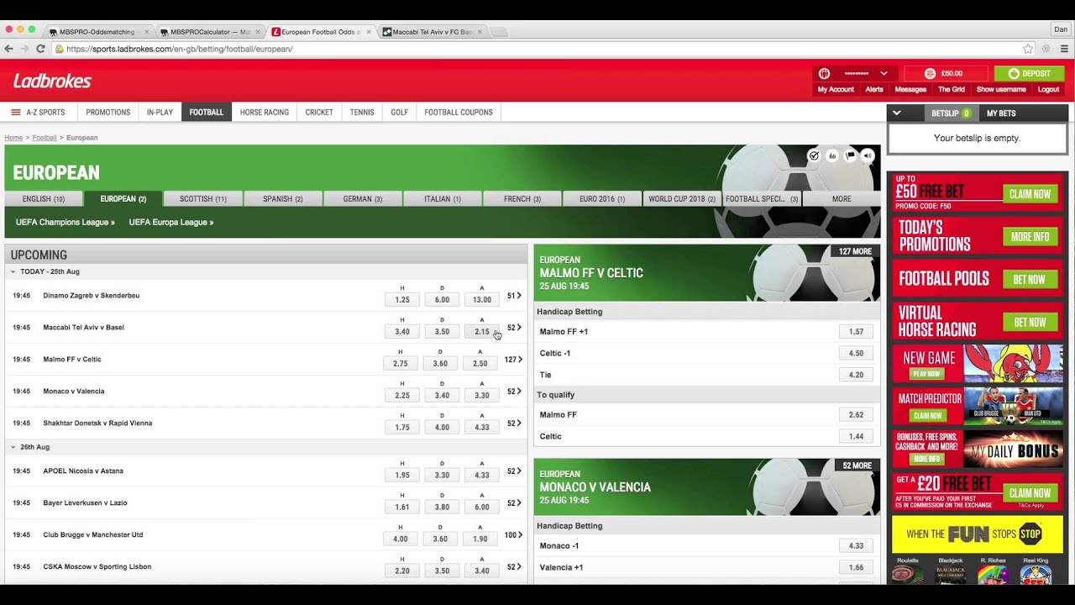Collapse the 26th Aug section
This screenshot has width=1075, height=605.
tap(13, 447)
